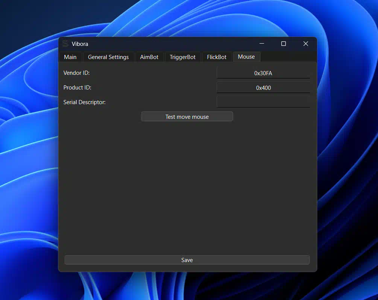
Task: Switch to the TriggerBot tab
Action: pyautogui.click(x=183, y=57)
